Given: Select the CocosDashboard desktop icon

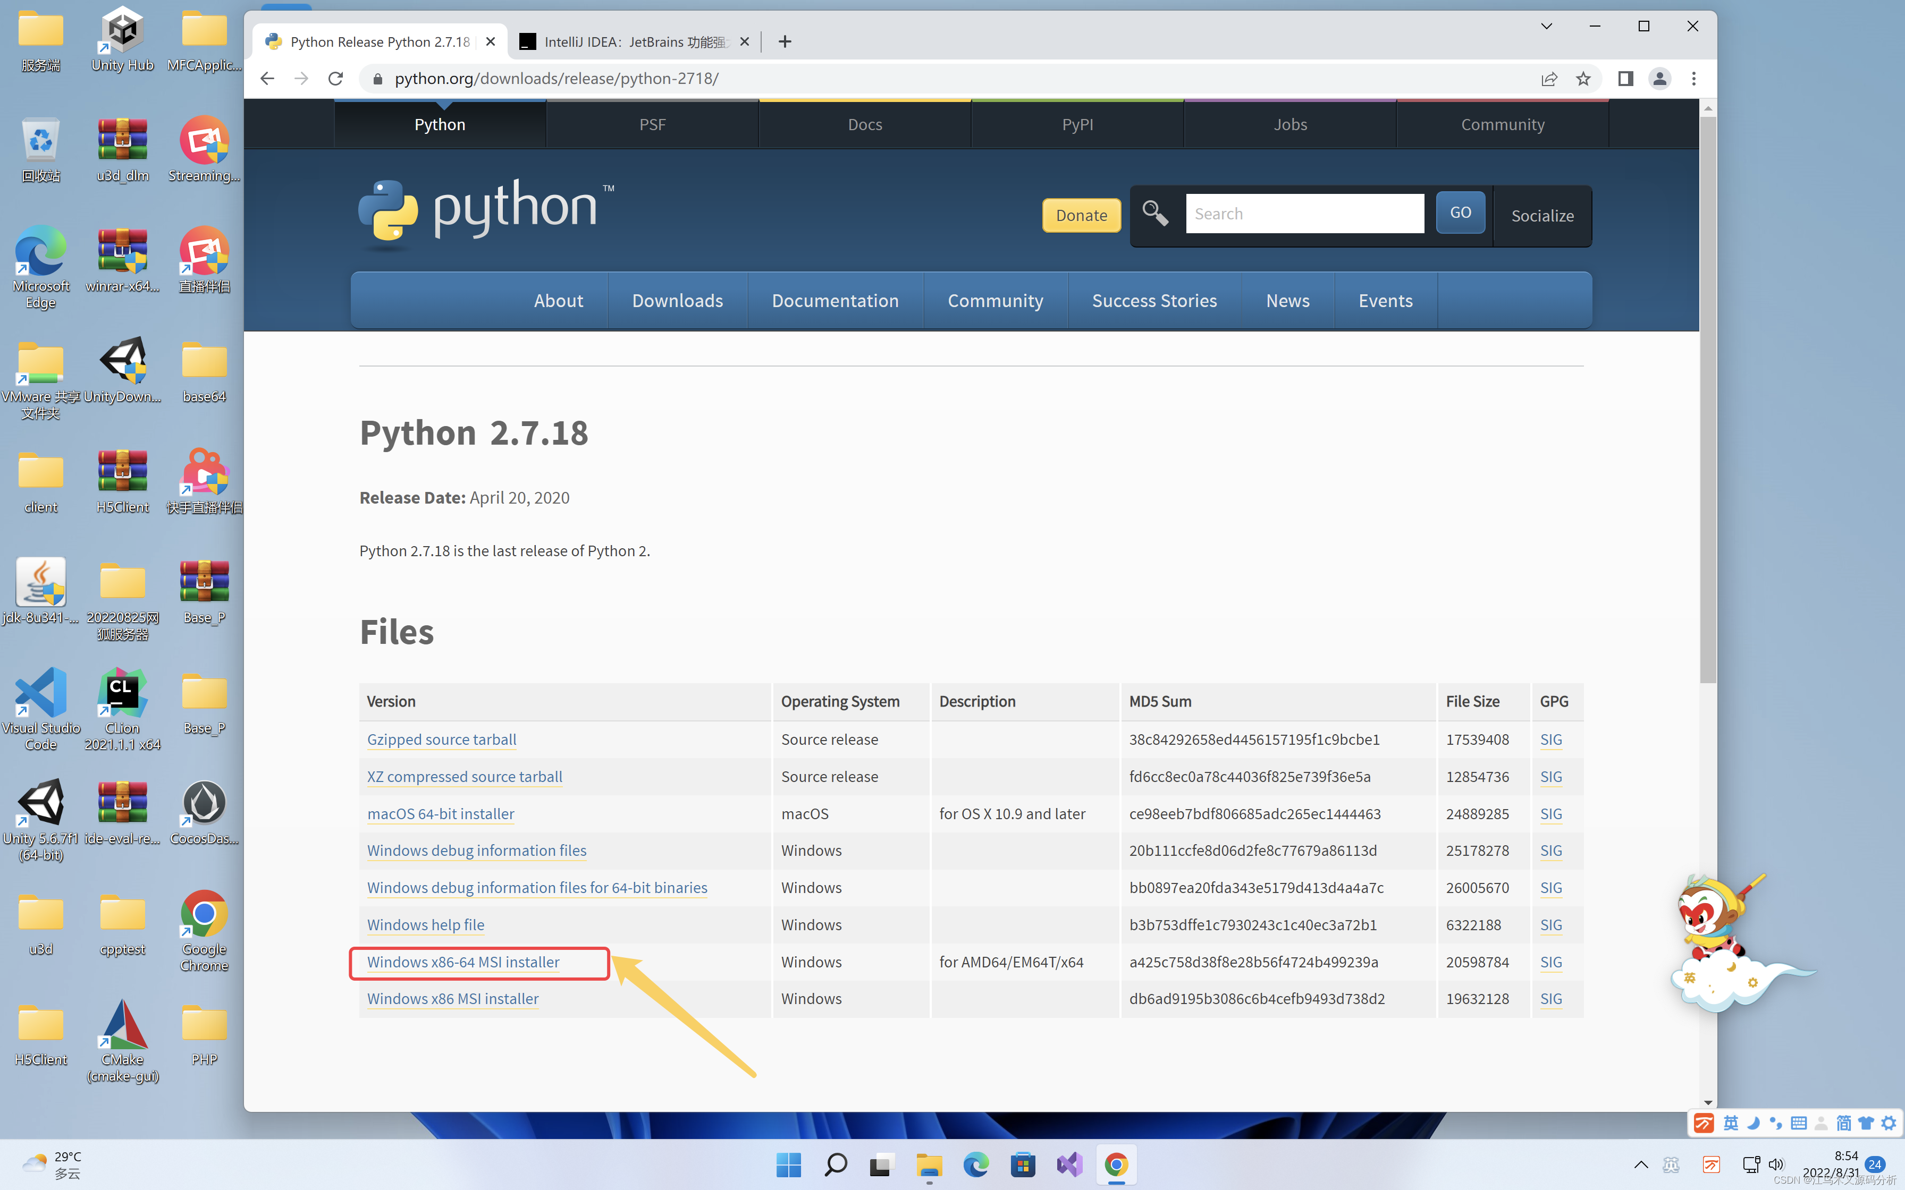Looking at the screenshot, I should click(x=204, y=812).
